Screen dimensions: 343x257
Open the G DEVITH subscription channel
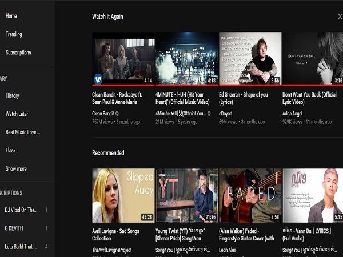click(14, 228)
